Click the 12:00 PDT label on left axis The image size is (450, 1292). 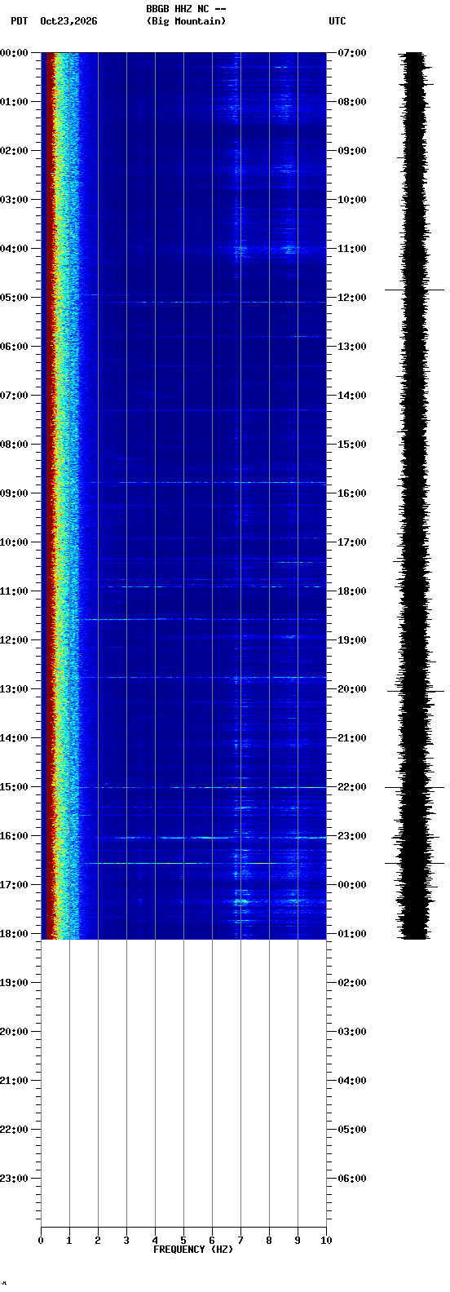15,640
